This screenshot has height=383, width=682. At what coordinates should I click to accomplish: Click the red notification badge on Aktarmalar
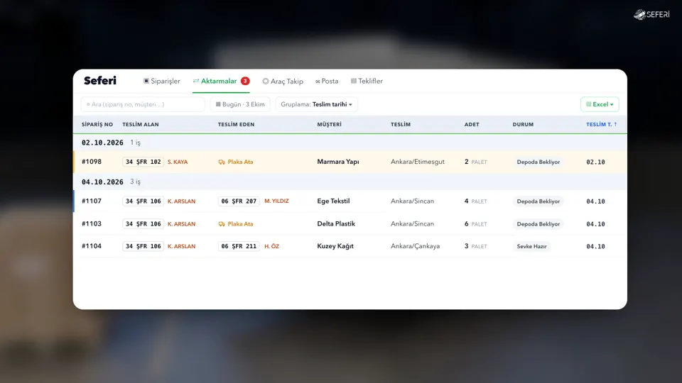(x=245, y=81)
